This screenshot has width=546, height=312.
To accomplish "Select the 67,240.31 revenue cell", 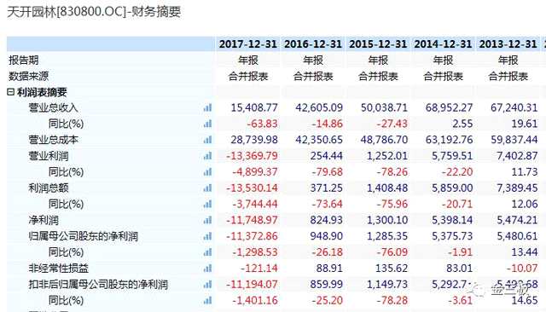I will [514, 107].
